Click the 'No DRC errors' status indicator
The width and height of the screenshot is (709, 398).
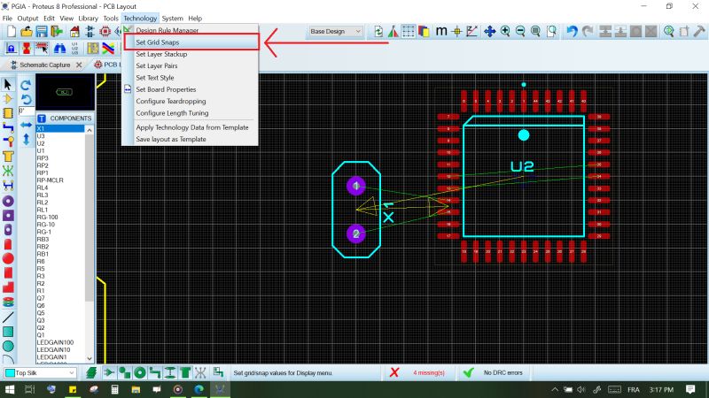pyautogui.click(x=503, y=372)
